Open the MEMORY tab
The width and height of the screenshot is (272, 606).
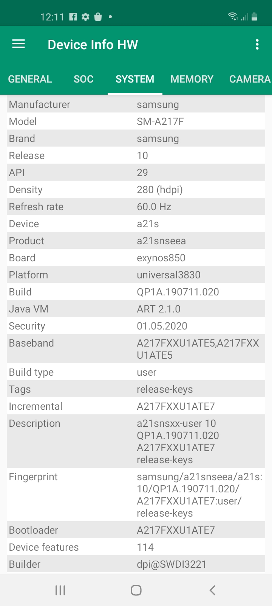pyautogui.click(x=192, y=79)
